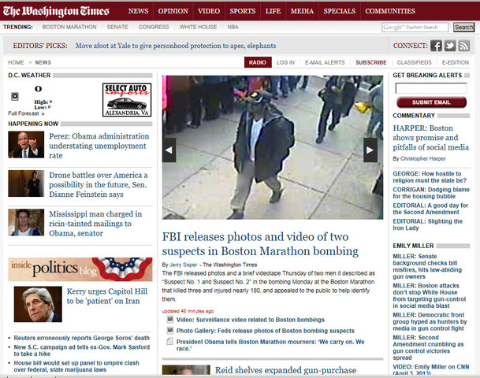The height and width of the screenshot is (378, 480).
Task: Click HOME in the breadcrumb
Action: click(16, 62)
